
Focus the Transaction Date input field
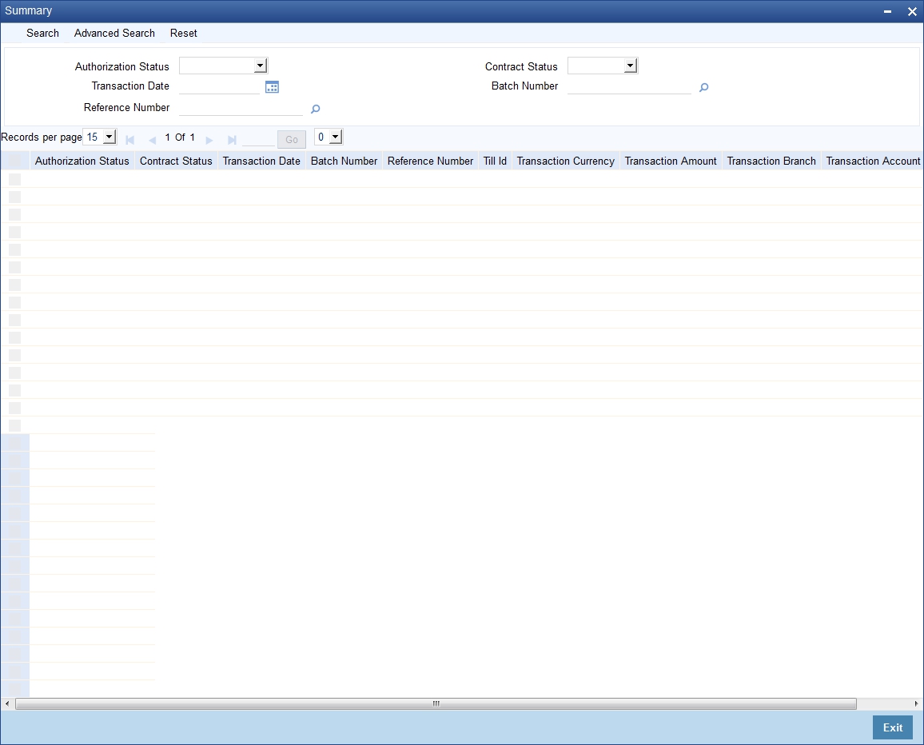[219, 86]
